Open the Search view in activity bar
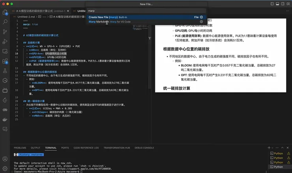Screen dimensions: 292x173 [5, 22]
